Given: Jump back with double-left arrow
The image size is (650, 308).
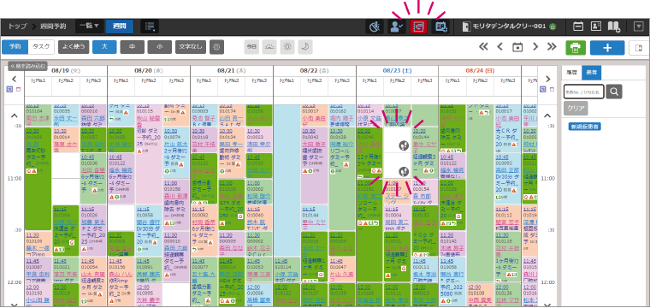Looking at the screenshot, I should point(483,47).
